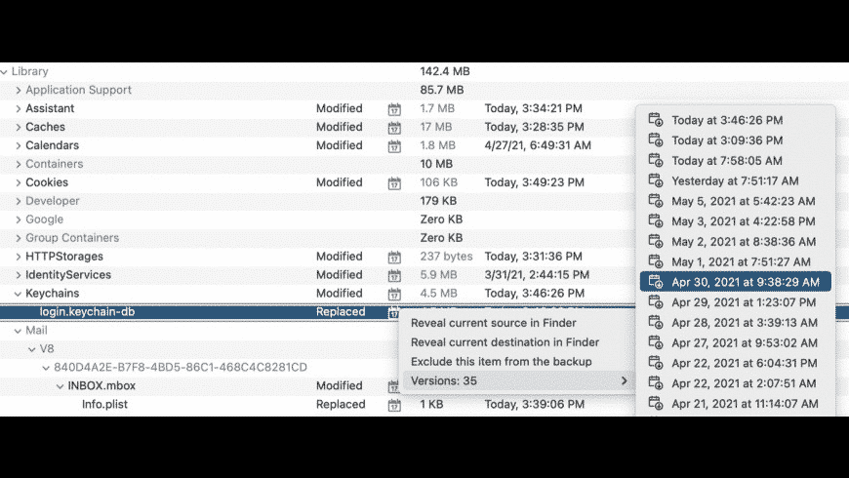Image resolution: width=849 pixels, height=478 pixels.
Task: Click the calendar icon in the Cookies row
Action: pyautogui.click(x=394, y=183)
